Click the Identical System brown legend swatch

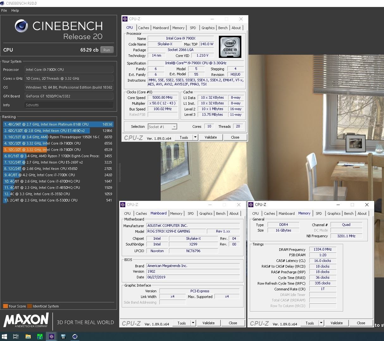29,306
